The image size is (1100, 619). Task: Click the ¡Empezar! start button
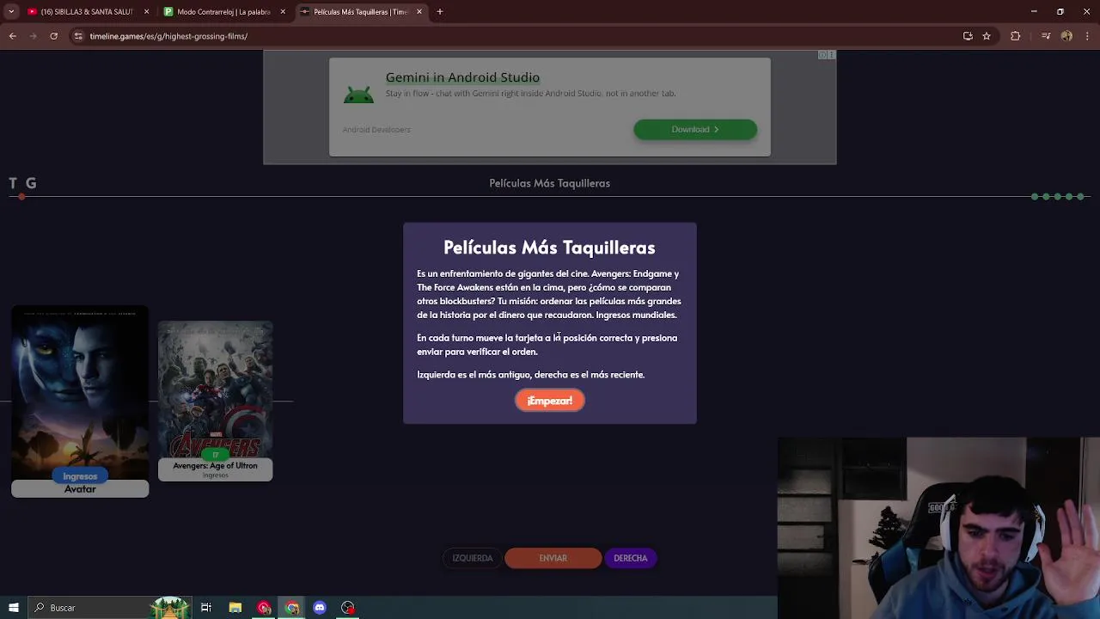[550, 401]
